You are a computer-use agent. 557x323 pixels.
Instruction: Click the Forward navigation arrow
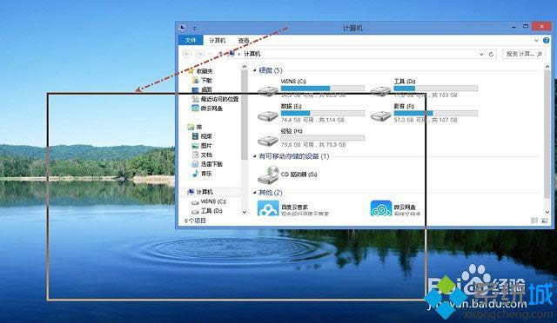[x=199, y=54]
